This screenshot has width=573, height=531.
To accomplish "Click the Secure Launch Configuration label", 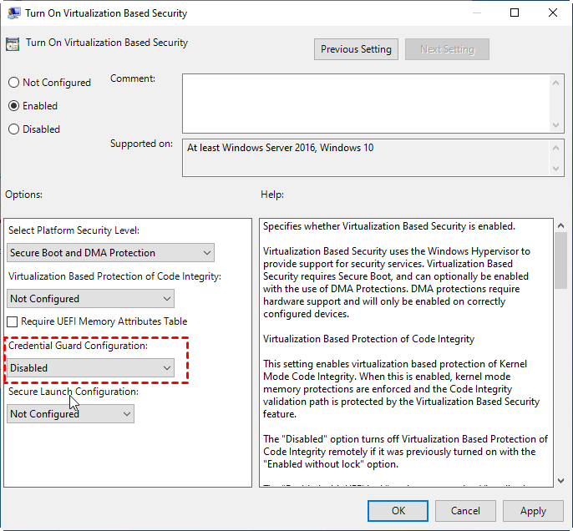I will pos(74,392).
